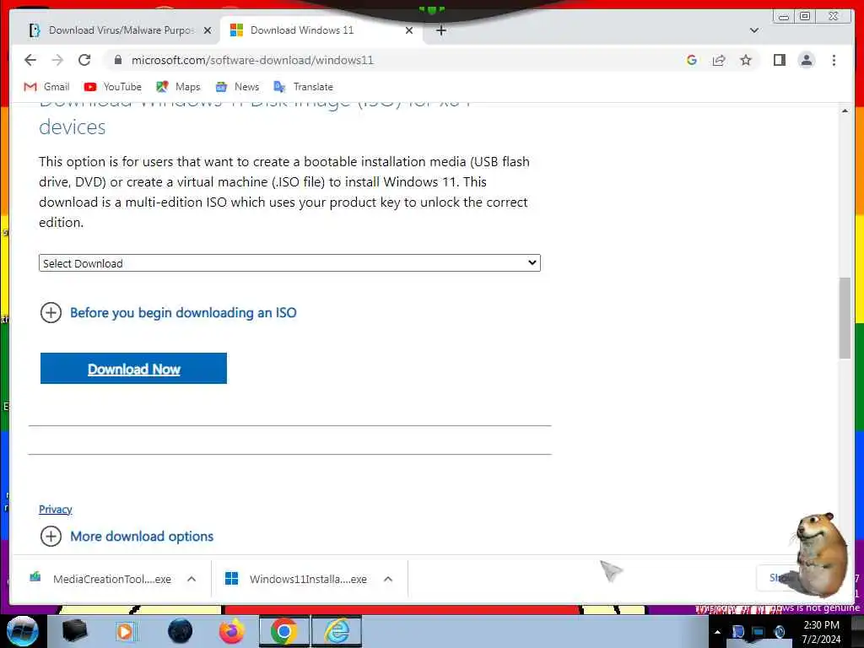The height and width of the screenshot is (648, 864).
Task: Open the News bookmark
Action: (x=237, y=87)
